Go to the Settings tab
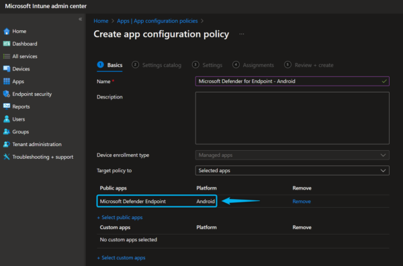403x266 pixels. click(x=207, y=65)
